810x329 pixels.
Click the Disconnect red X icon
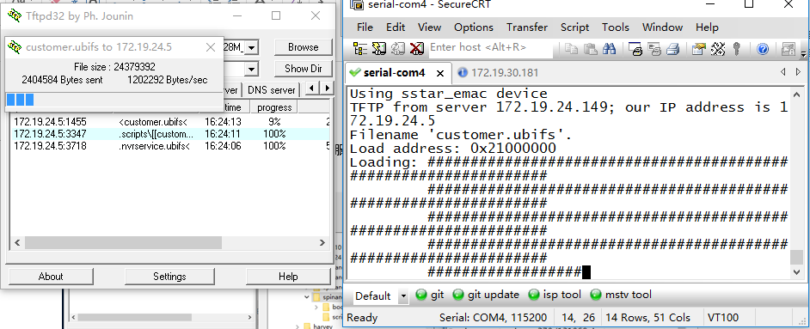[x=416, y=48]
